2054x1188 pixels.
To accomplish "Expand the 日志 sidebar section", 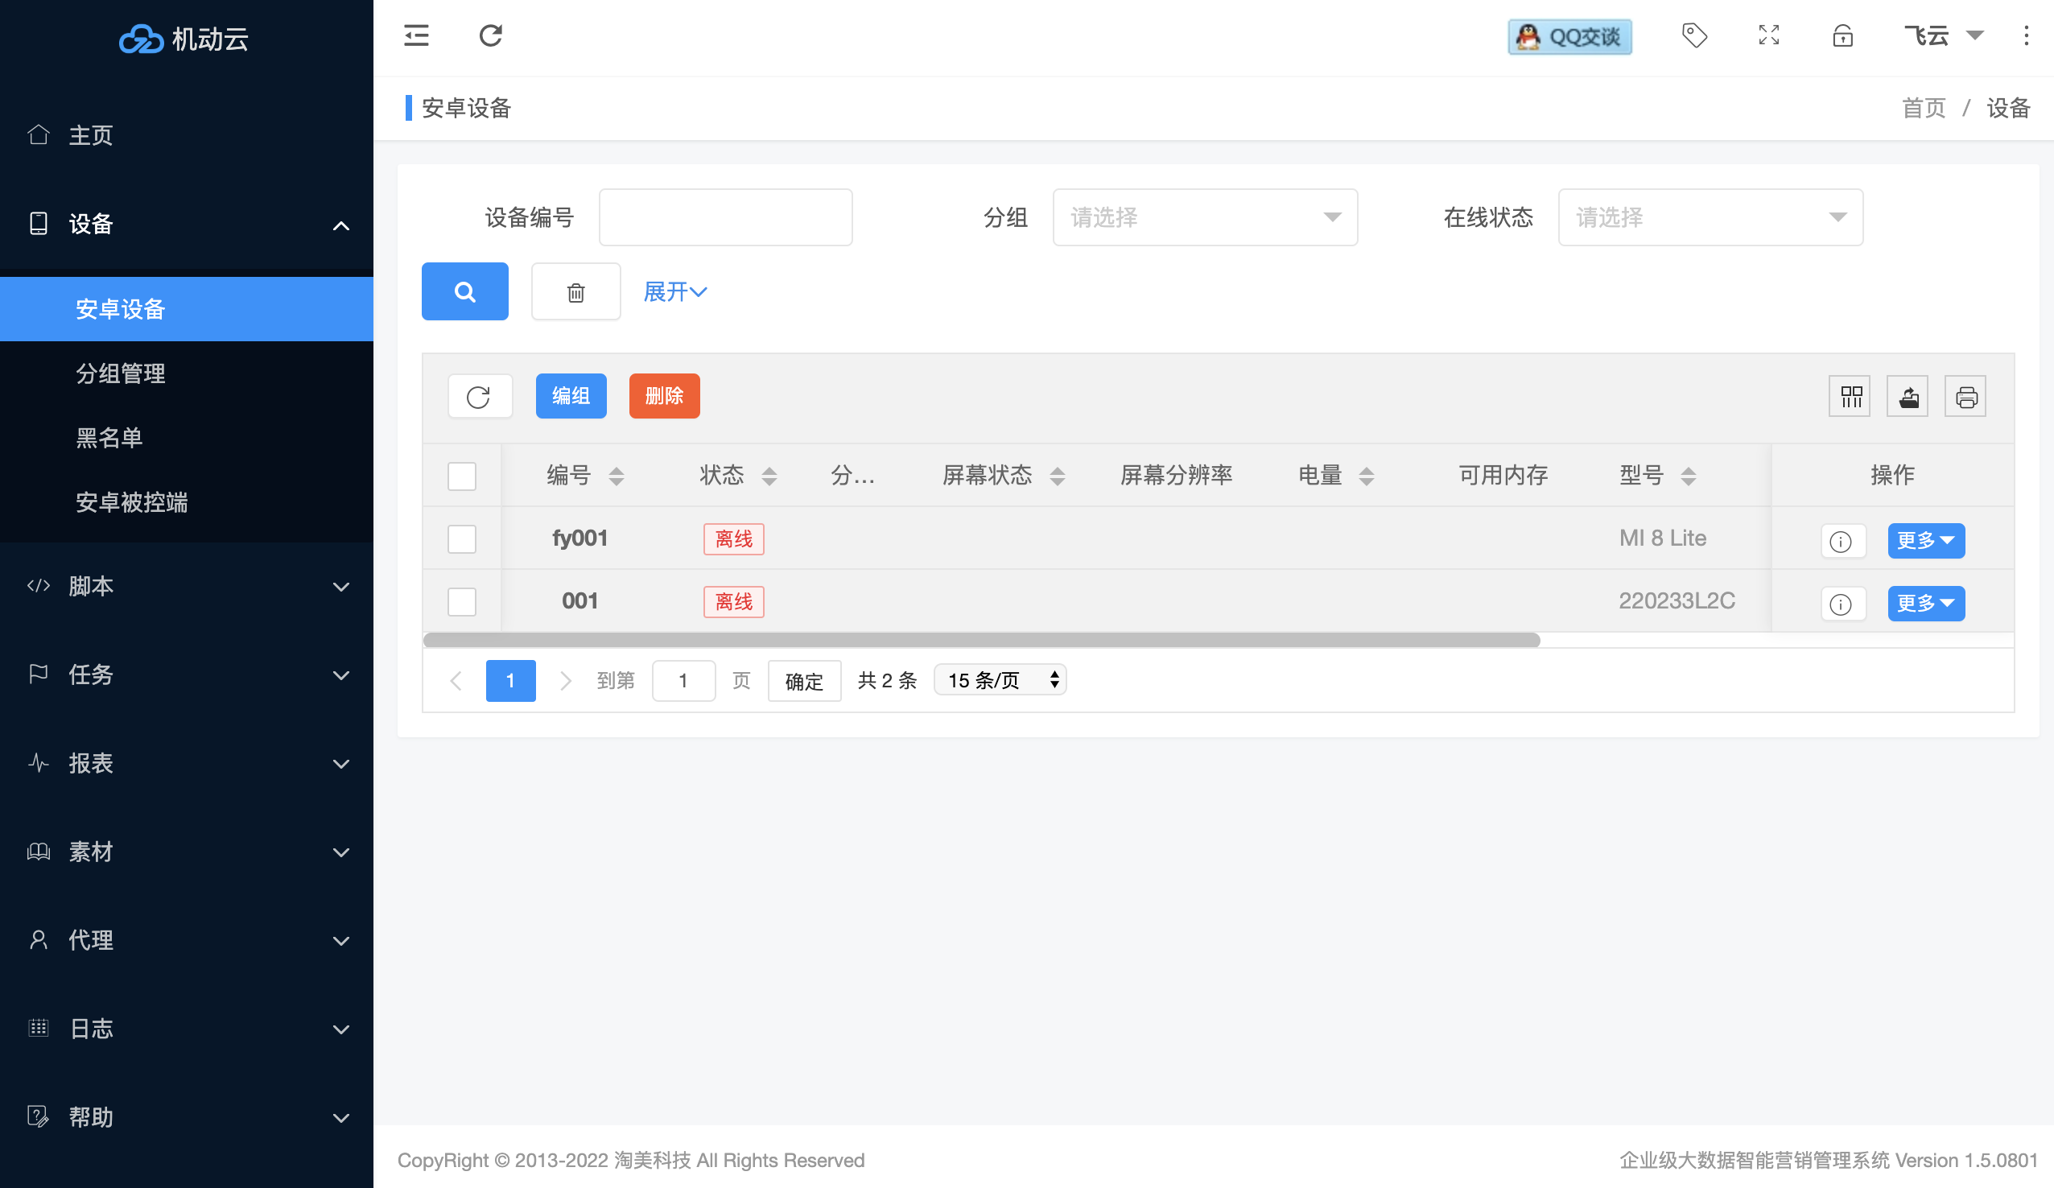I will (x=187, y=1028).
